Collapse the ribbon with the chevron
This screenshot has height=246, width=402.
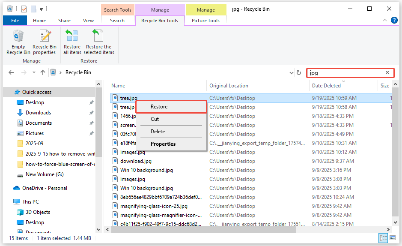point(385,20)
